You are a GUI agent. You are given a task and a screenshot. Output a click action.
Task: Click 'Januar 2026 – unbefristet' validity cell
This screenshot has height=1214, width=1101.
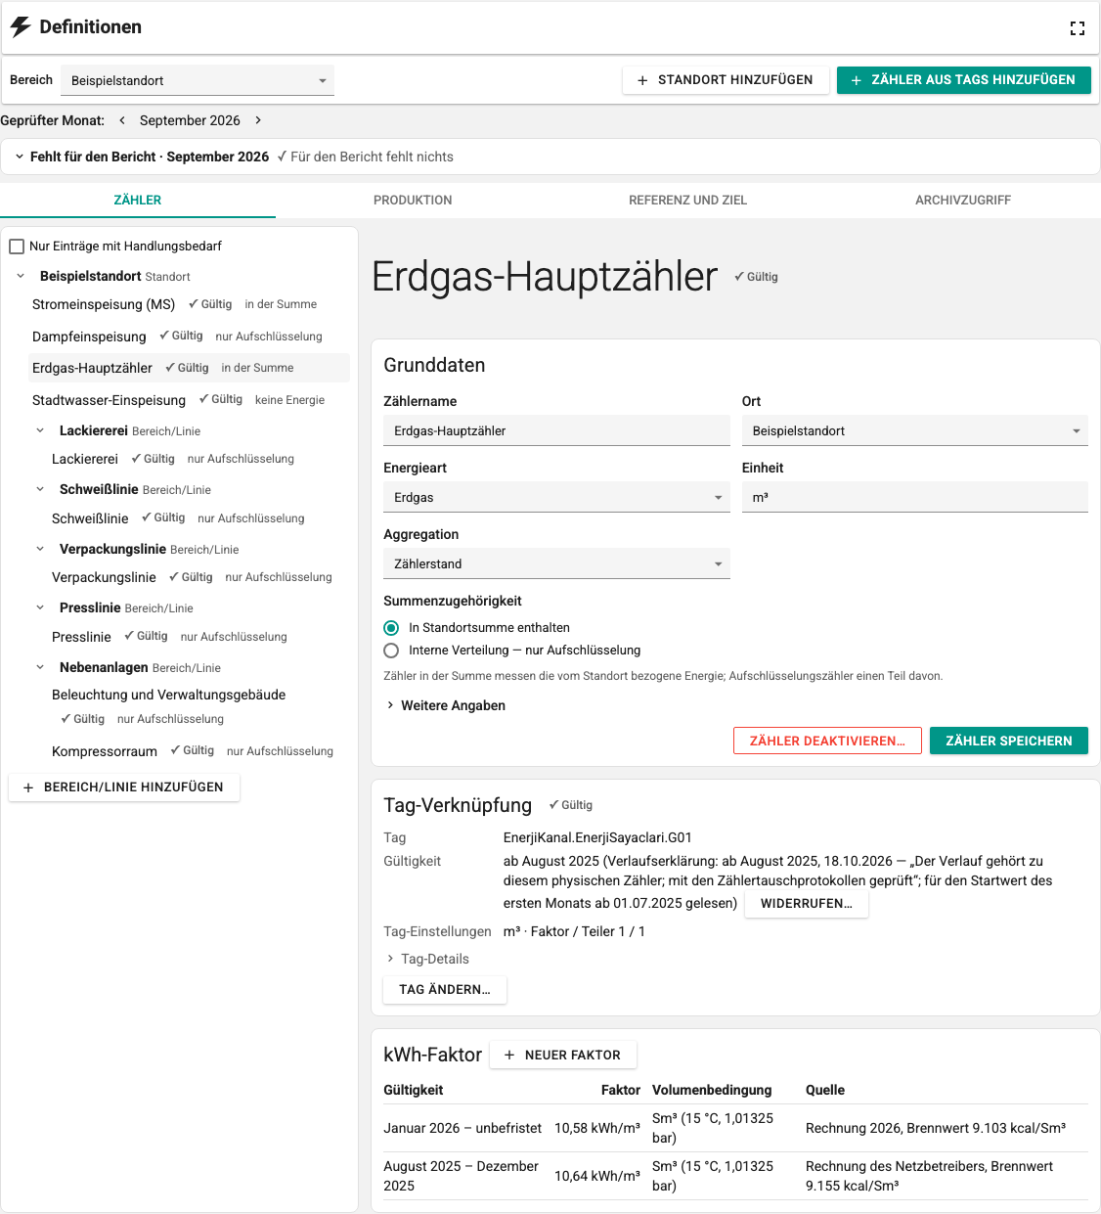(x=462, y=1128)
